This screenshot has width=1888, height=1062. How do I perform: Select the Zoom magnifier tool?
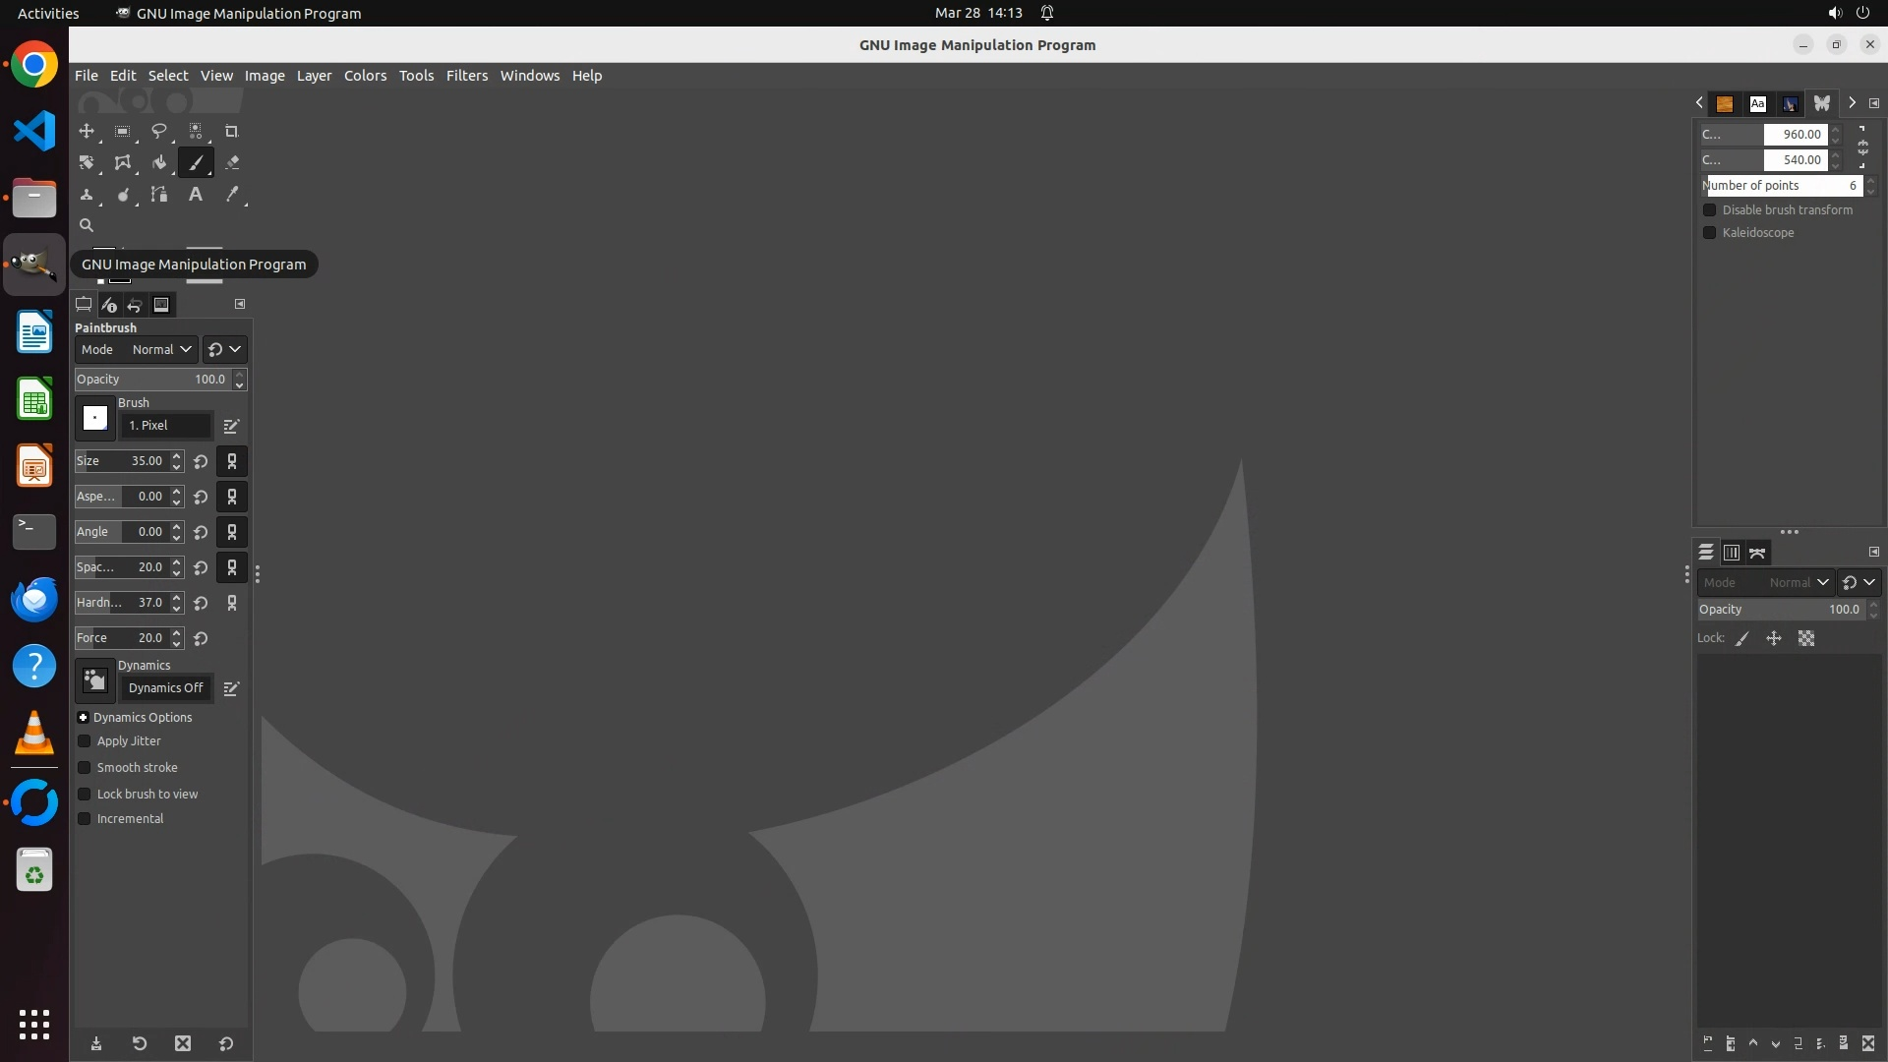coord(87,225)
